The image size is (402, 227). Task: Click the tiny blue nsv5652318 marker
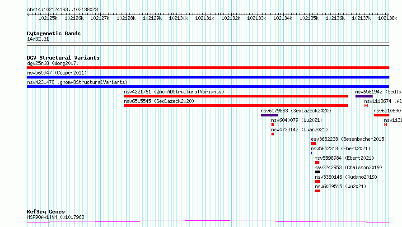pos(312,153)
